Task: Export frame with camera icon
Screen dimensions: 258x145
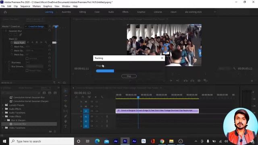Action: pos(199,81)
